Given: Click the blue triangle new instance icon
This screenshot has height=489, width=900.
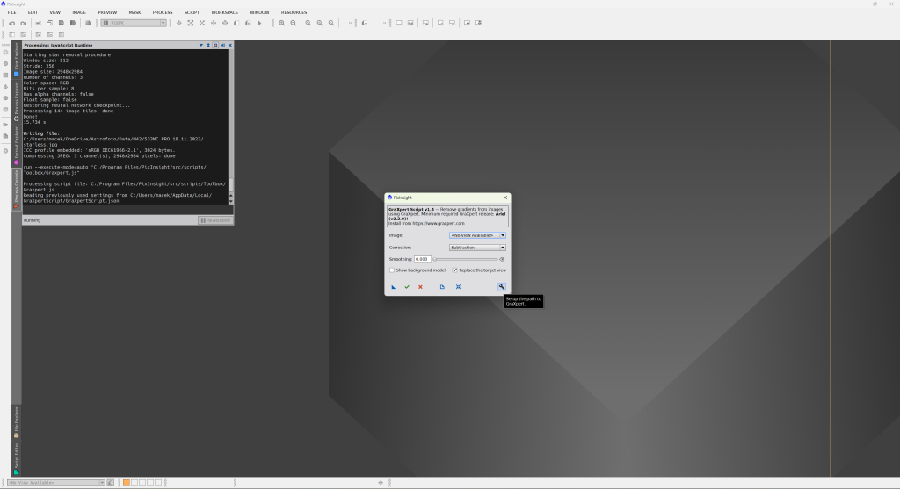Looking at the screenshot, I should 393,287.
